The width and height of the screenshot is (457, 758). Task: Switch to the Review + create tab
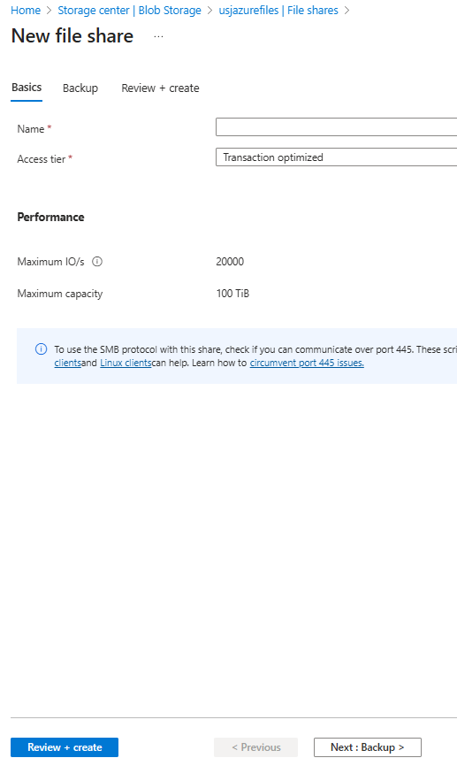160,88
